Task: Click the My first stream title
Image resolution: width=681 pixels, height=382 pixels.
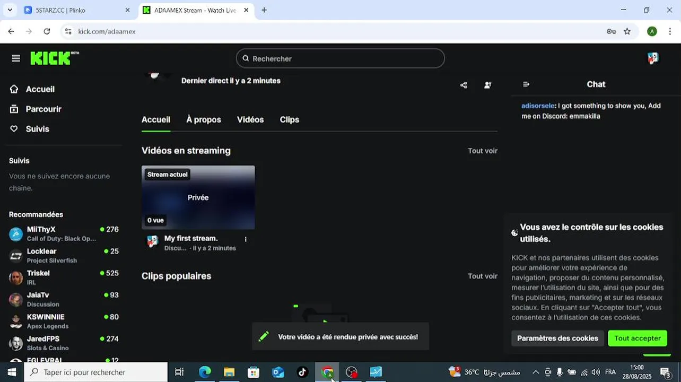Action: (191, 238)
